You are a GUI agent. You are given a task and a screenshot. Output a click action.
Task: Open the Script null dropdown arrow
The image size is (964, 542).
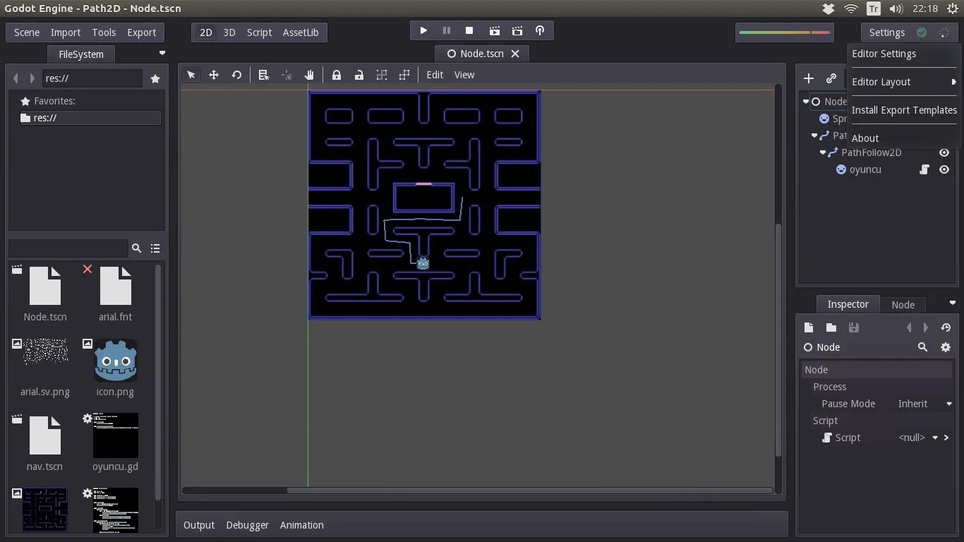tap(935, 438)
